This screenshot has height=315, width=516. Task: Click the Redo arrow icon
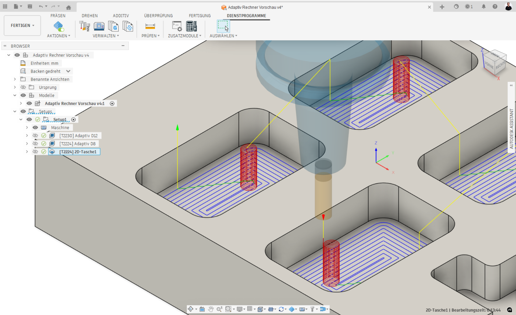53,6
